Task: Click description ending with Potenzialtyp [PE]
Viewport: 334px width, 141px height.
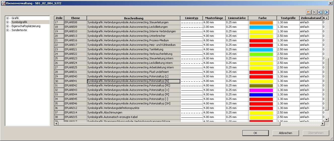Action: pyautogui.click(x=134, y=86)
